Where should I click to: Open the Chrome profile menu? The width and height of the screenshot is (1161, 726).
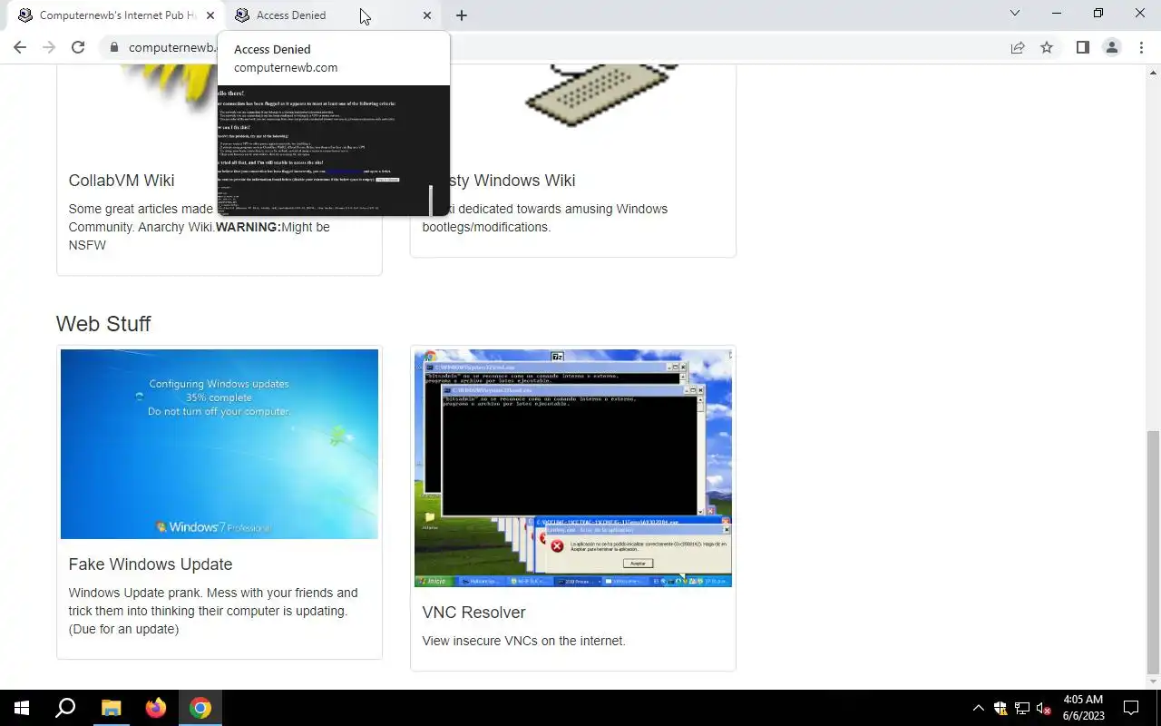coord(1111,47)
